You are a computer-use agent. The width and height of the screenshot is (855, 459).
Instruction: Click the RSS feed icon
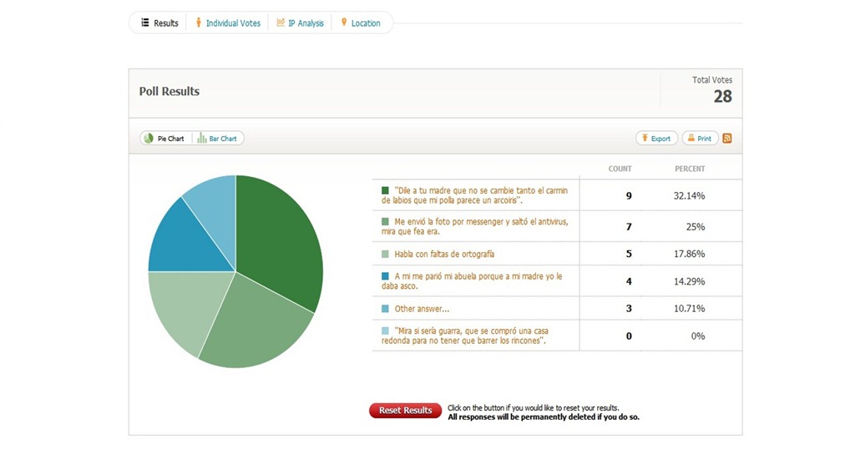(x=727, y=139)
